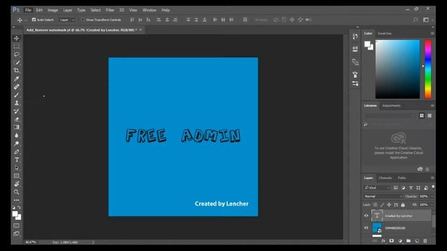Screen dimensions: 447x251
Task: Switch to the Paths tab
Action: [402, 178]
